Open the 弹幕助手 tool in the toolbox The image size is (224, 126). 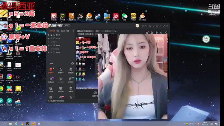pyautogui.click(x=51, y=71)
